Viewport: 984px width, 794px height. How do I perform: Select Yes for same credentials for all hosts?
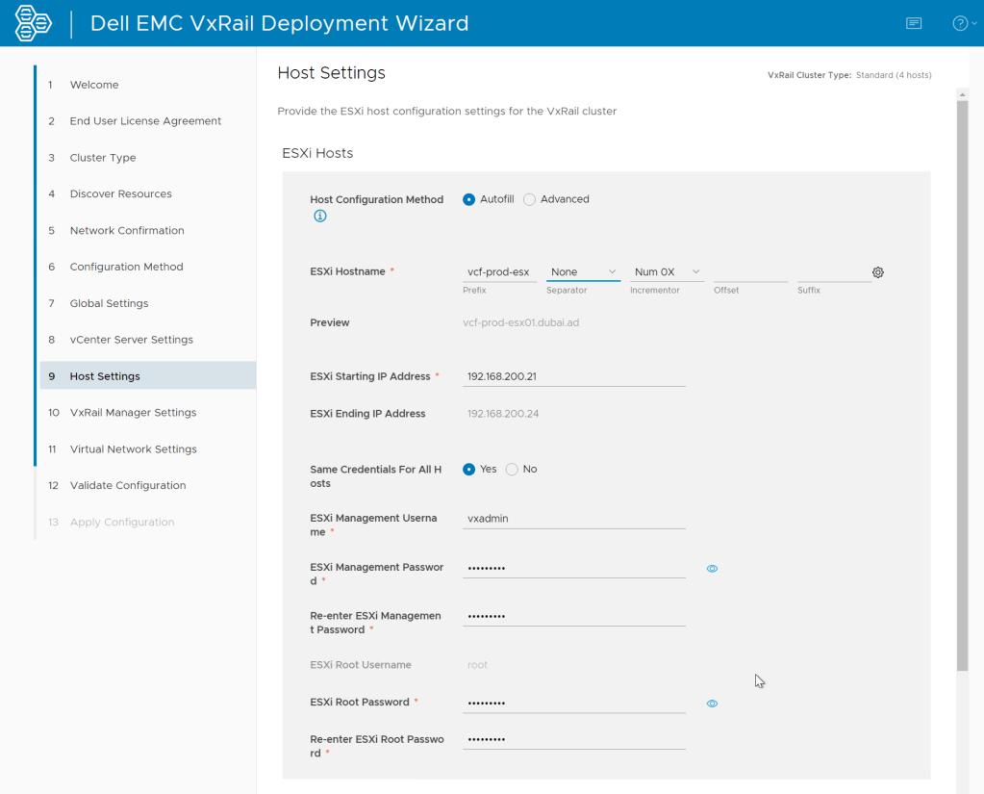[469, 470]
